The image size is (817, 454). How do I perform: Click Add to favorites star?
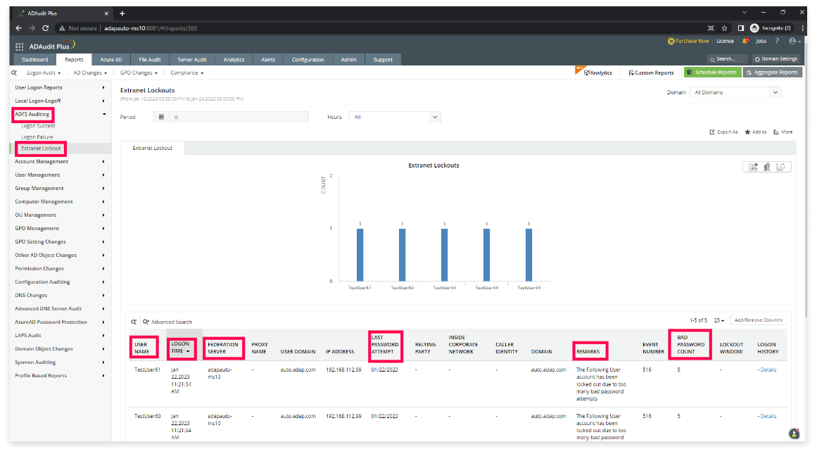tap(756, 132)
